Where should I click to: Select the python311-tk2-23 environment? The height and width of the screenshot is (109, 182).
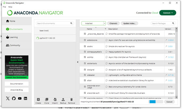(x=55, y=38)
